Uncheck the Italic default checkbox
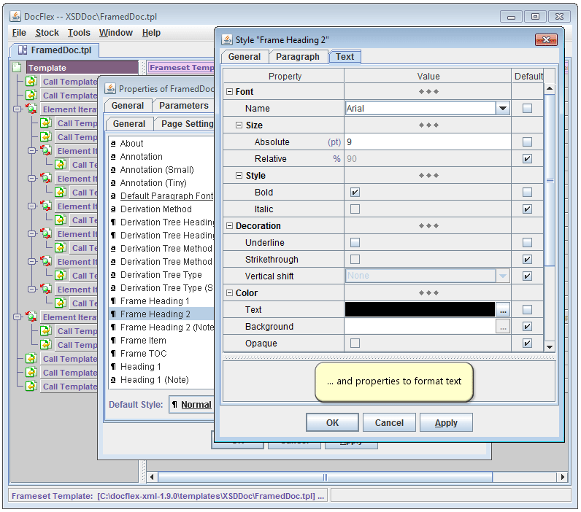Image resolution: width=581 pixels, height=512 pixels. (527, 209)
